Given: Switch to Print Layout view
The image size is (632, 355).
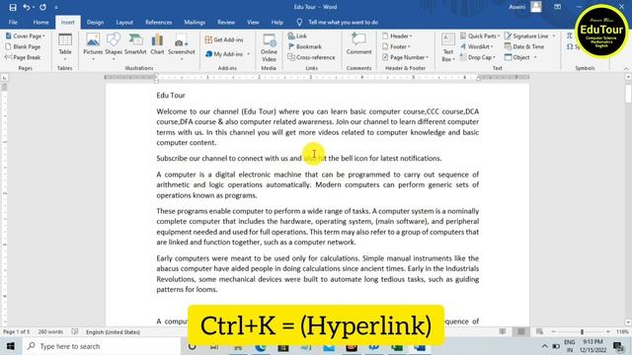Looking at the screenshot, I should point(521,331).
